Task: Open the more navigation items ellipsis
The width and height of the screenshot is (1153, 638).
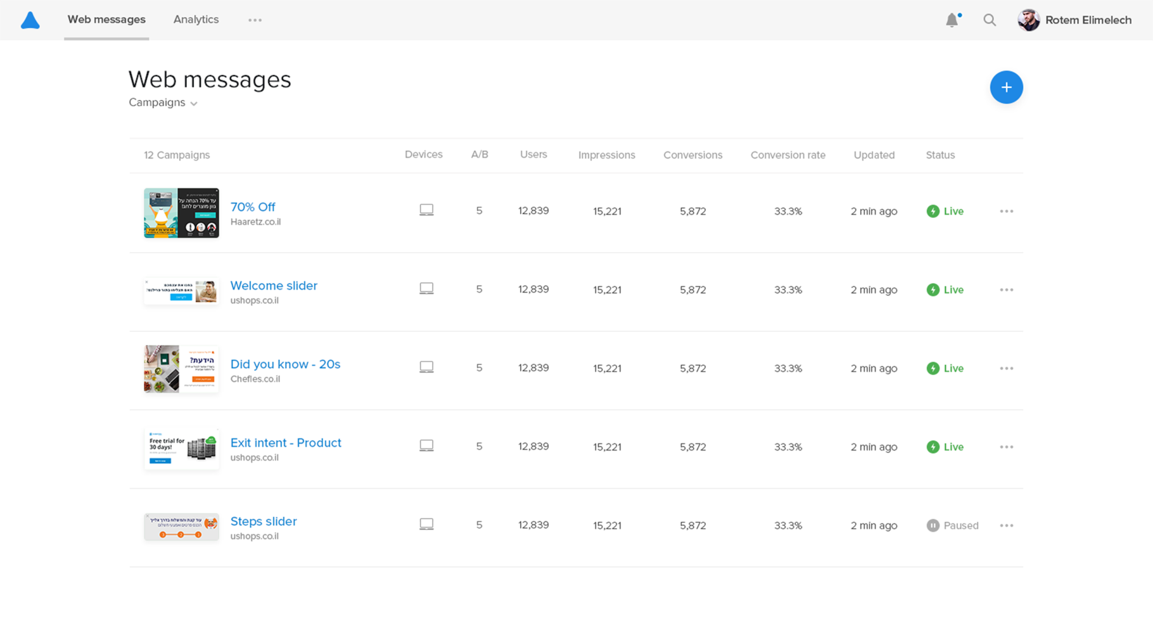Action: (x=255, y=20)
